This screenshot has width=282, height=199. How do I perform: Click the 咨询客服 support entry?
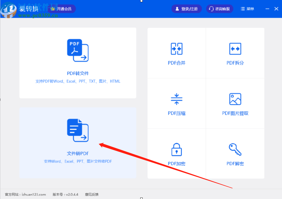220,9
